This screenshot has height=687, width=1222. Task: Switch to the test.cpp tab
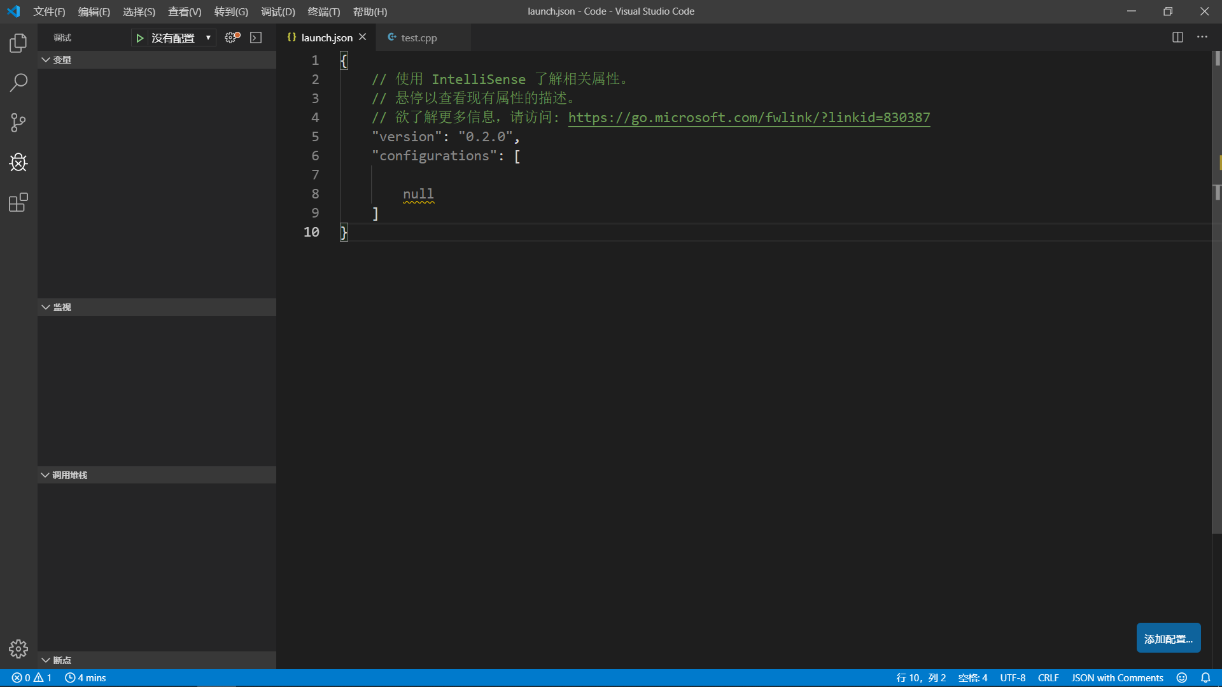(x=418, y=38)
